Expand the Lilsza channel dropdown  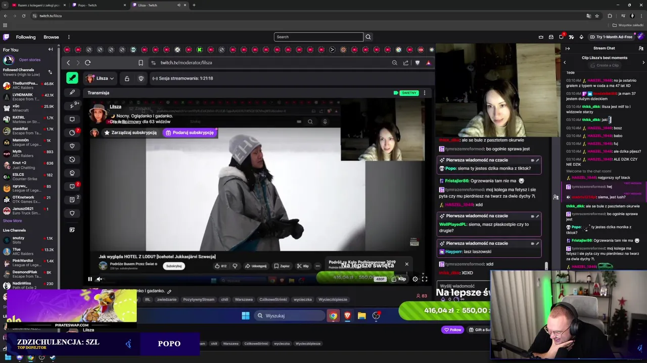pos(100,78)
